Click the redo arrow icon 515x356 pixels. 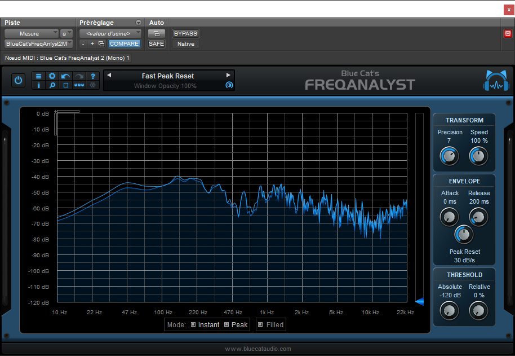(x=79, y=76)
